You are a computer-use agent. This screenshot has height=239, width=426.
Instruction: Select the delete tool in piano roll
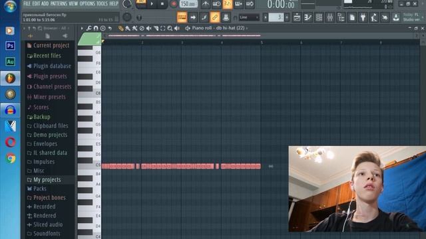[x=142, y=28]
